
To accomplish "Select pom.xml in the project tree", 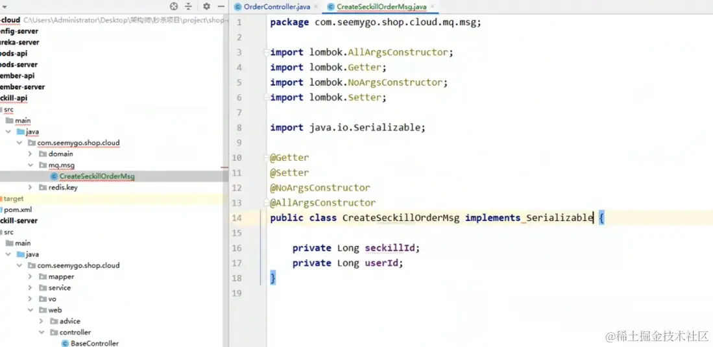I will click(18, 209).
